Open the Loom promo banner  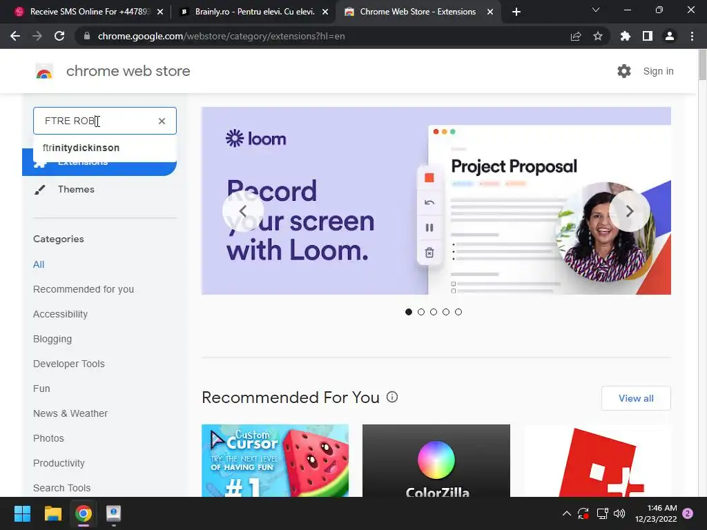436,201
